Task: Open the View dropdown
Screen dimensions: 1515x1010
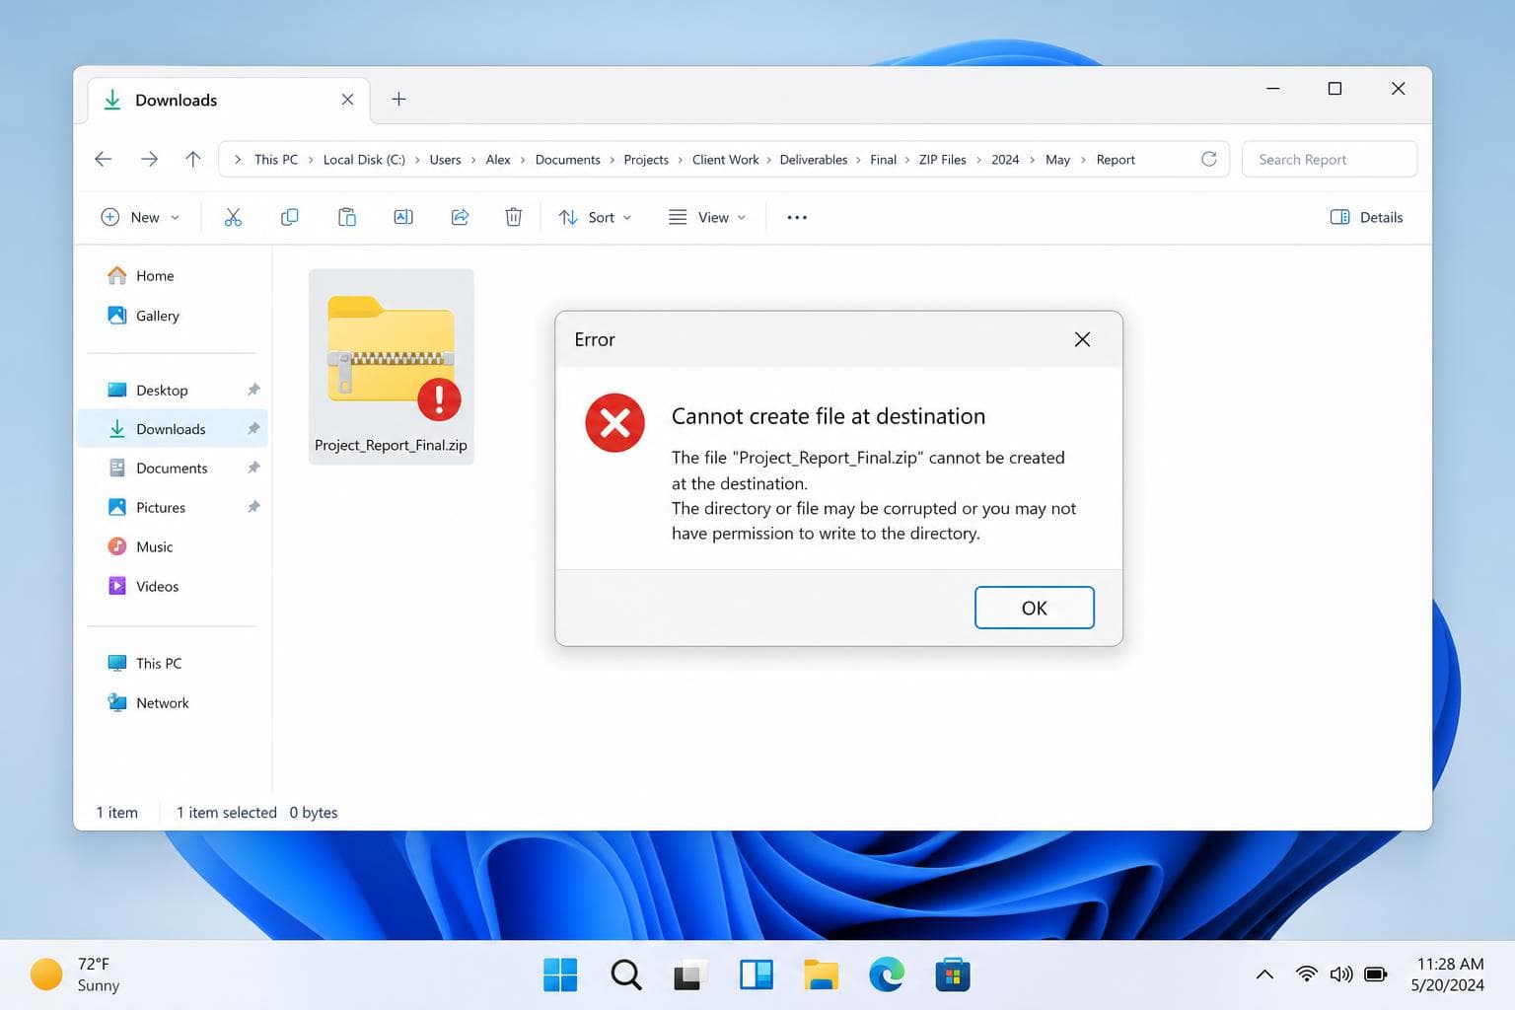Action: 707,217
